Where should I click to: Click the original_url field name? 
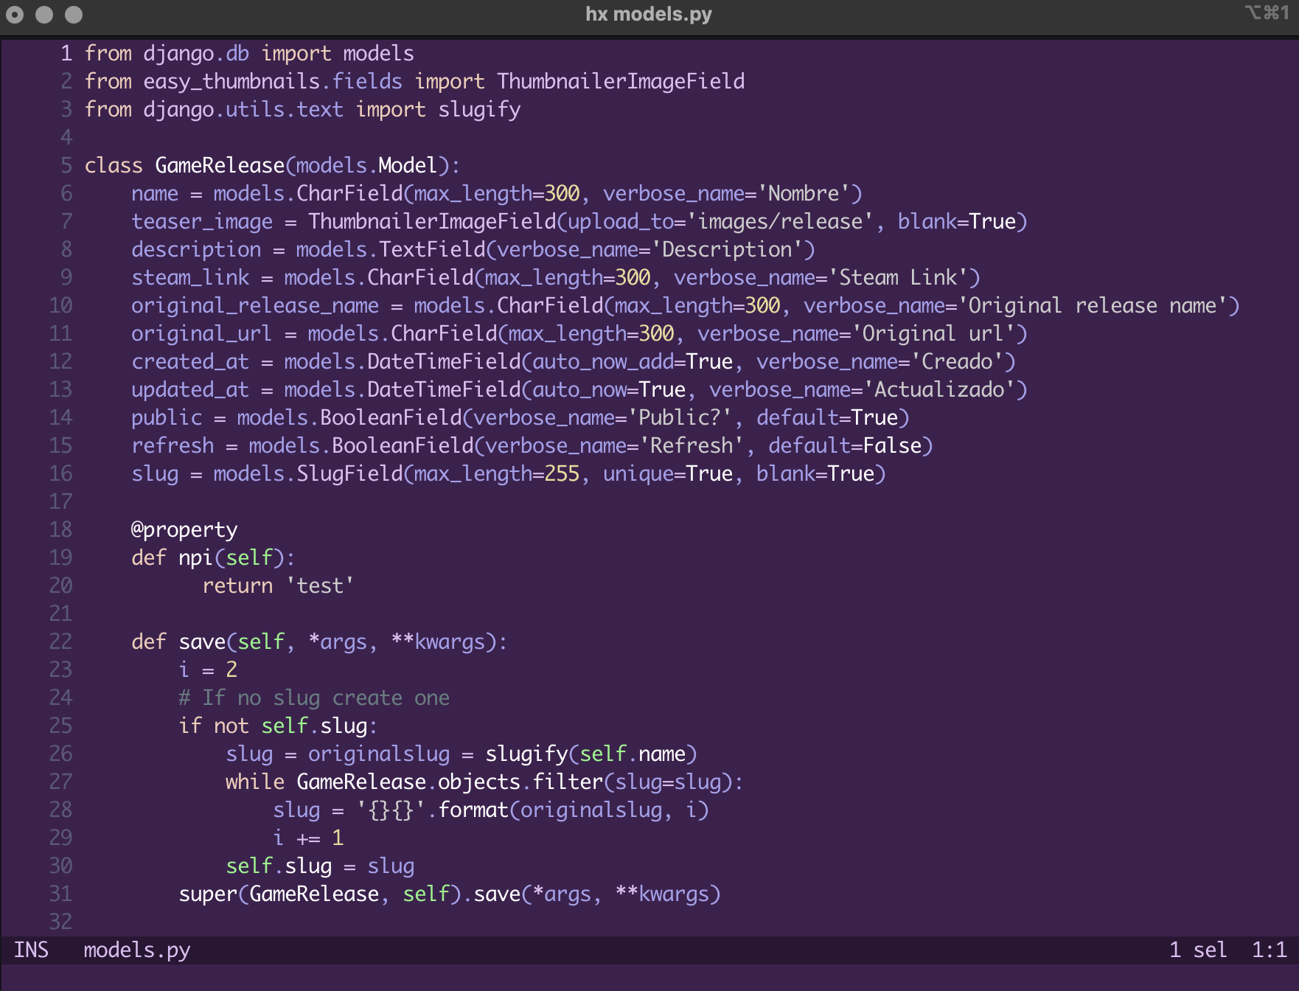202,333
